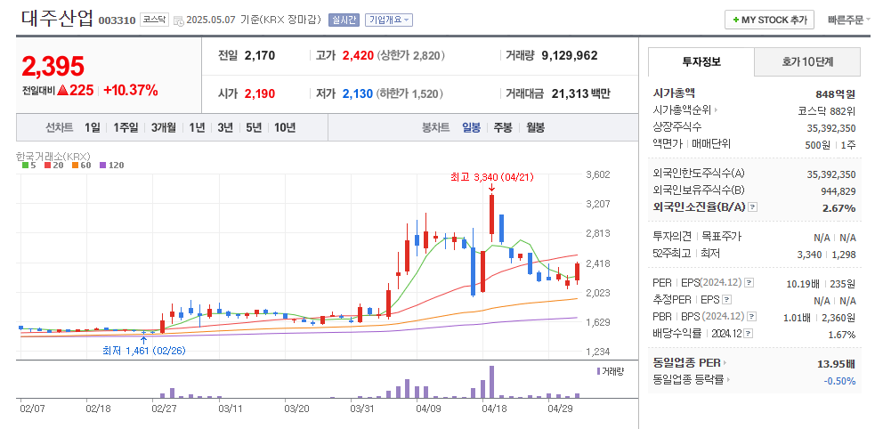Click the stock code 003310
The image size is (883, 429).
pos(117,20)
